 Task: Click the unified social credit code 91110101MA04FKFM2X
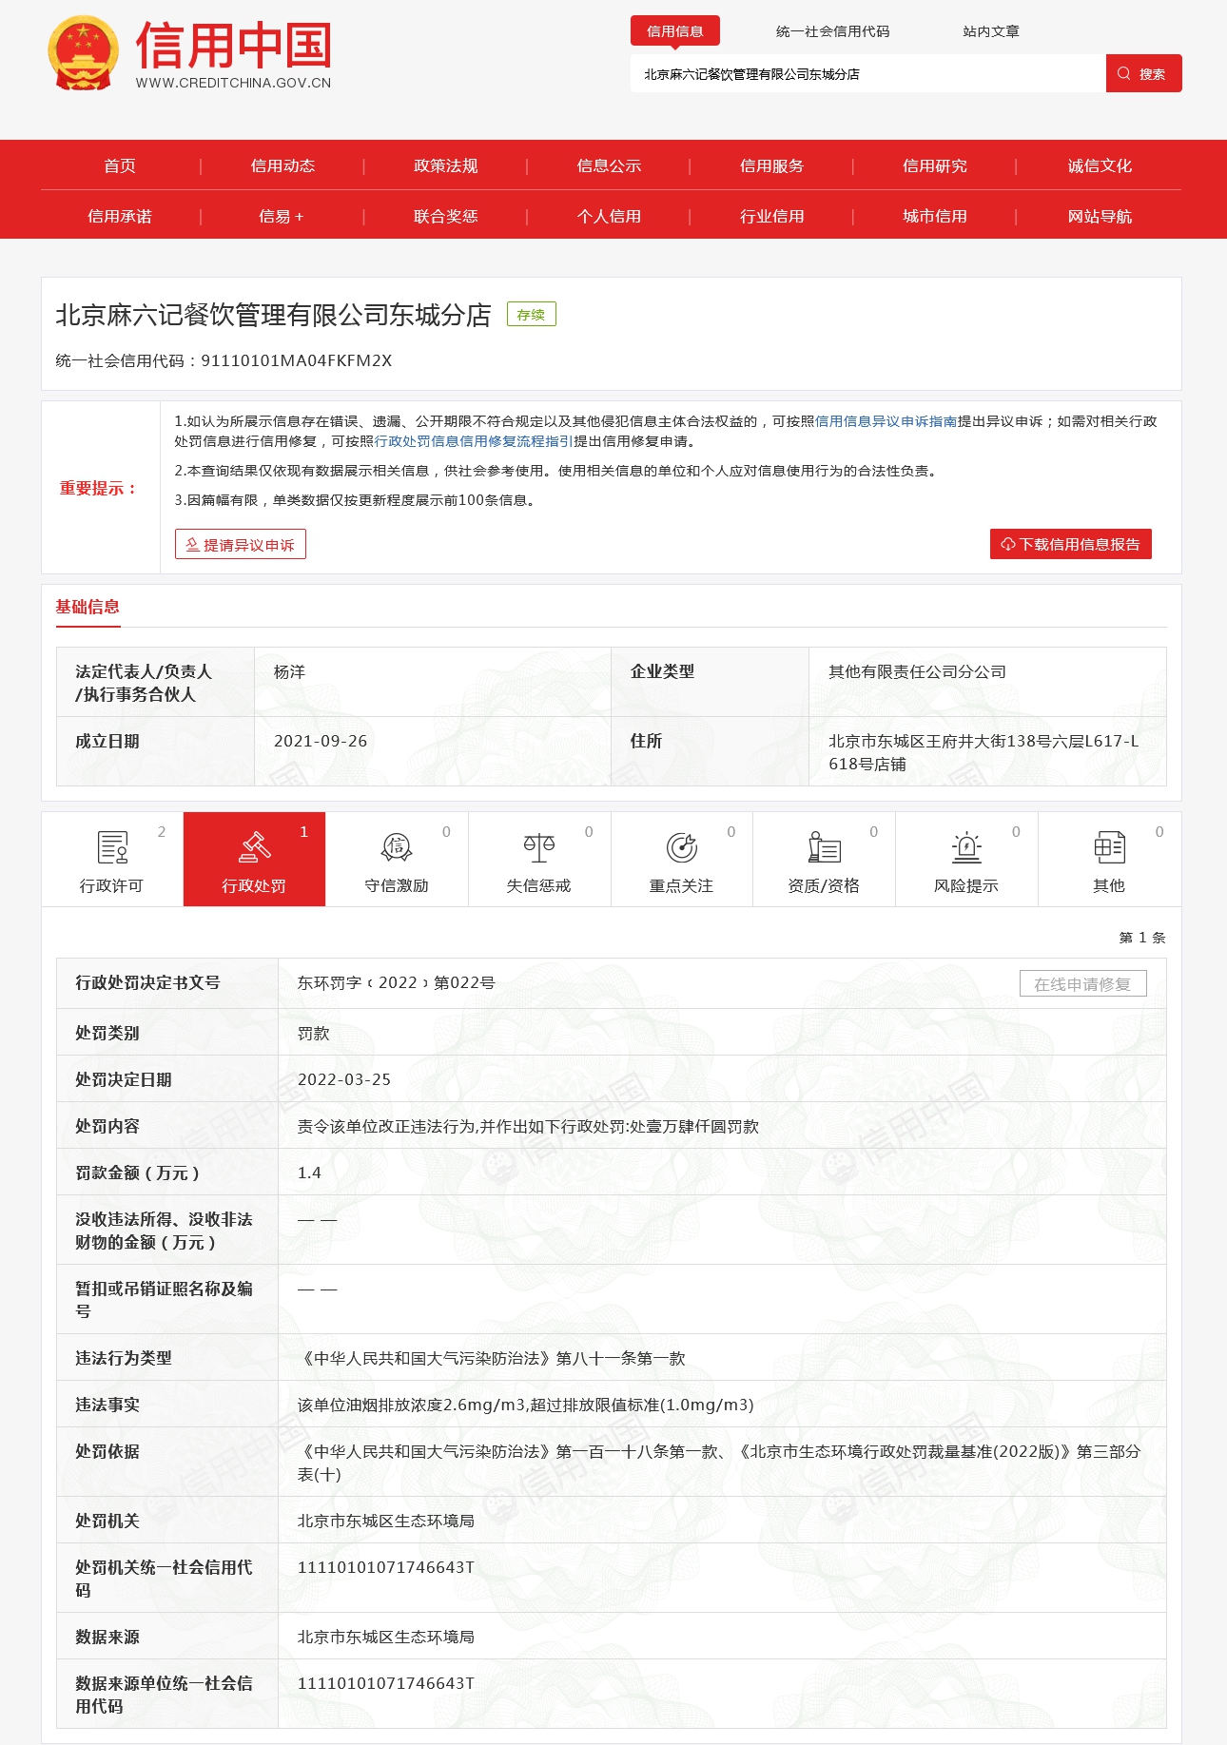[297, 360]
